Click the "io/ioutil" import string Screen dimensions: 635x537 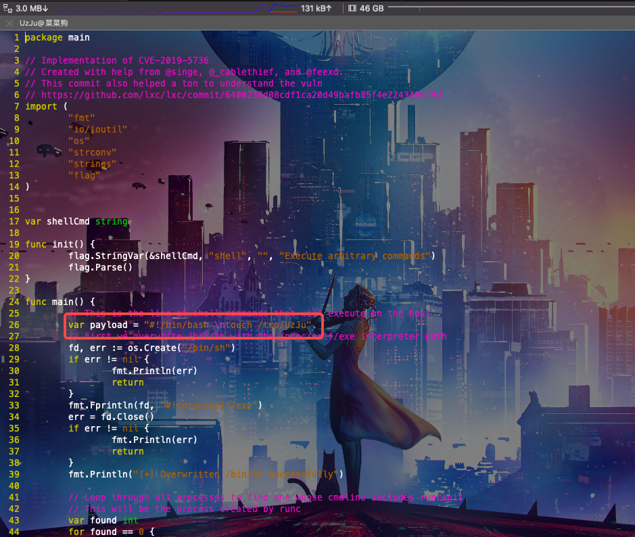pyautogui.click(x=97, y=130)
